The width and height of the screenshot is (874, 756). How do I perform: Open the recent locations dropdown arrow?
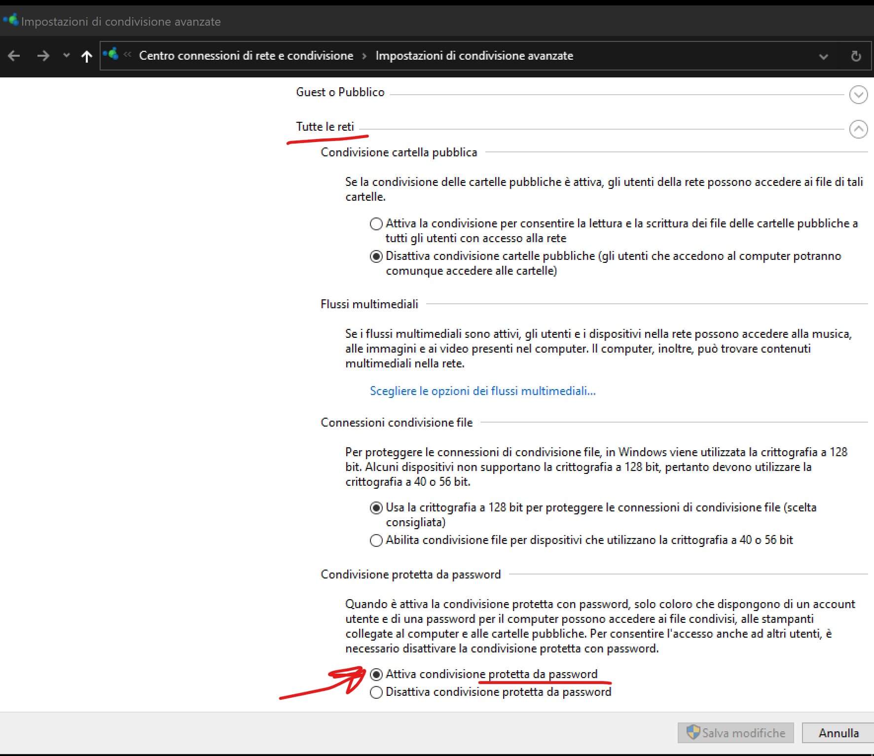click(x=67, y=56)
